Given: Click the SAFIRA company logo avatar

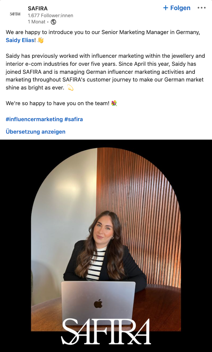Looking at the screenshot, I should coord(15,14).
